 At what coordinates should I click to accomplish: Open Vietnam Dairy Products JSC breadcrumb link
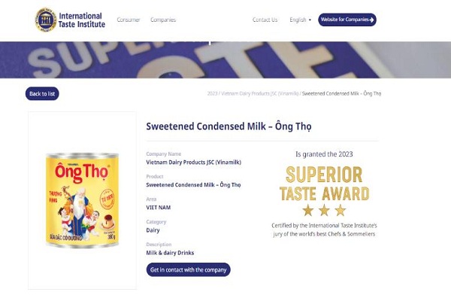(x=259, y=94)
